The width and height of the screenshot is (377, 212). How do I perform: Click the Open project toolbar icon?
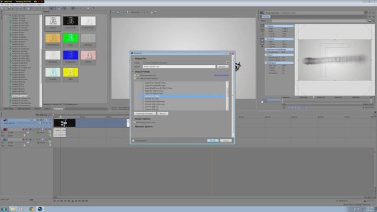tap(6, 8)
